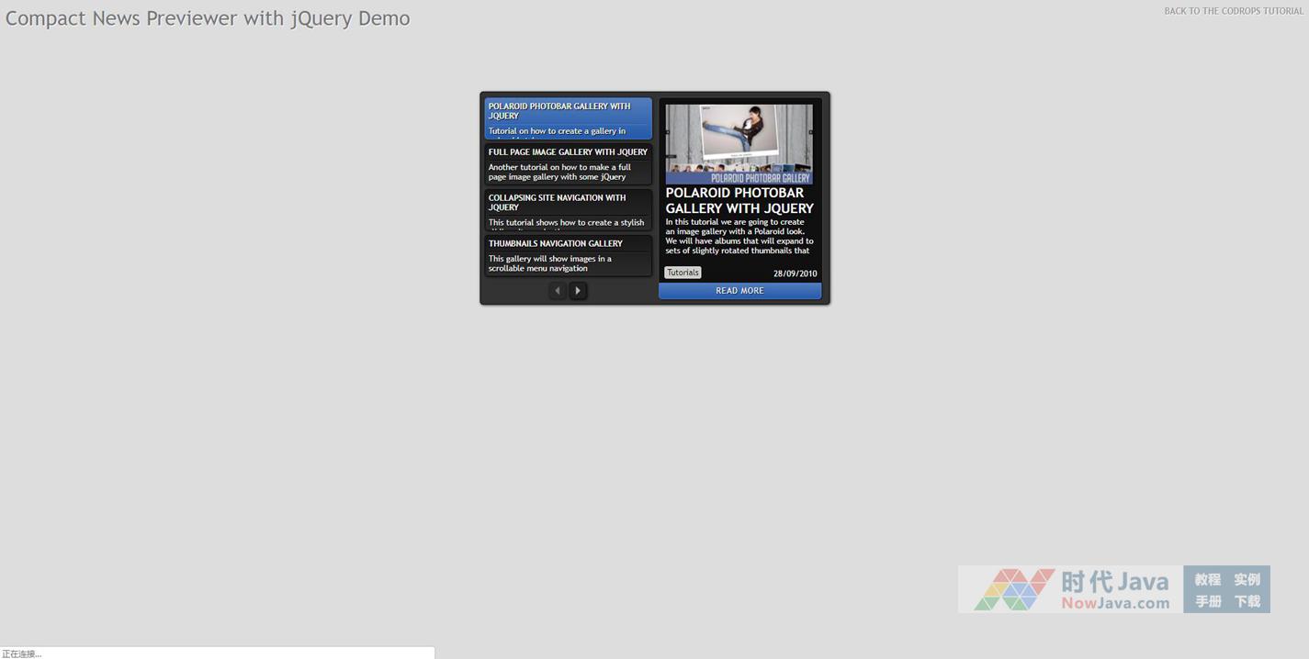Image resolution: width=1309 pixels, height=659 pixels.
Task: Click the preview description paragraph text
Action: pyautogui.click(x=739, y=236)
